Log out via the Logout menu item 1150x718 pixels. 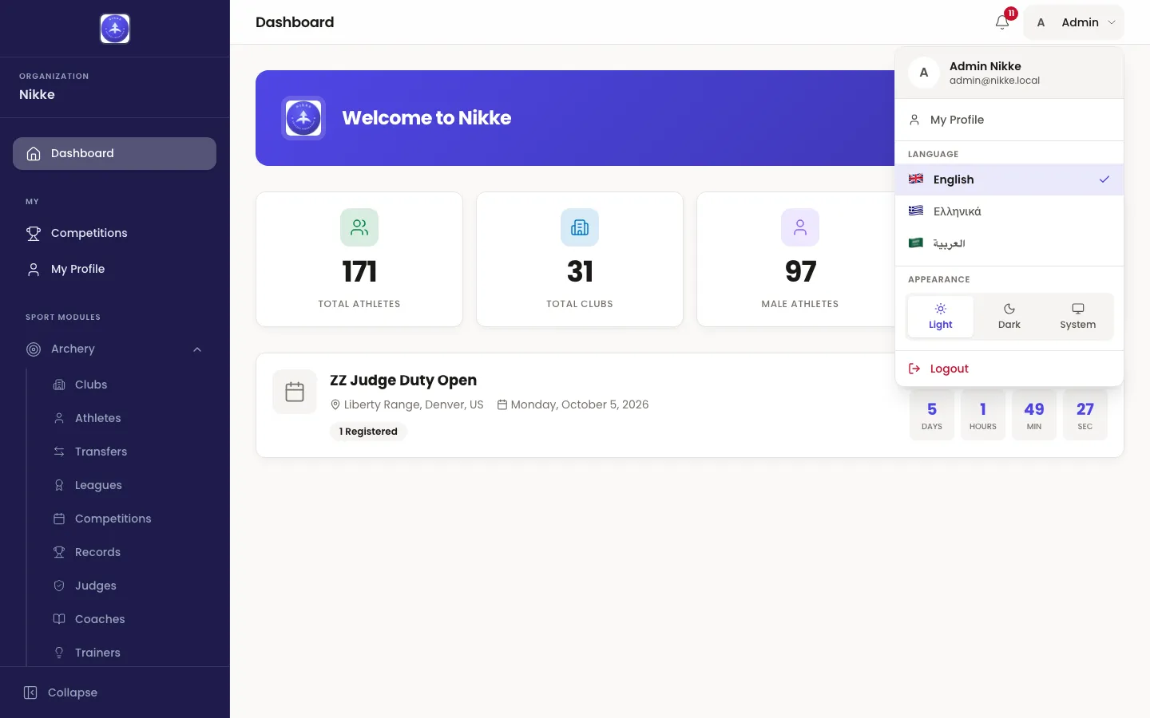(x=1009, y=369)
